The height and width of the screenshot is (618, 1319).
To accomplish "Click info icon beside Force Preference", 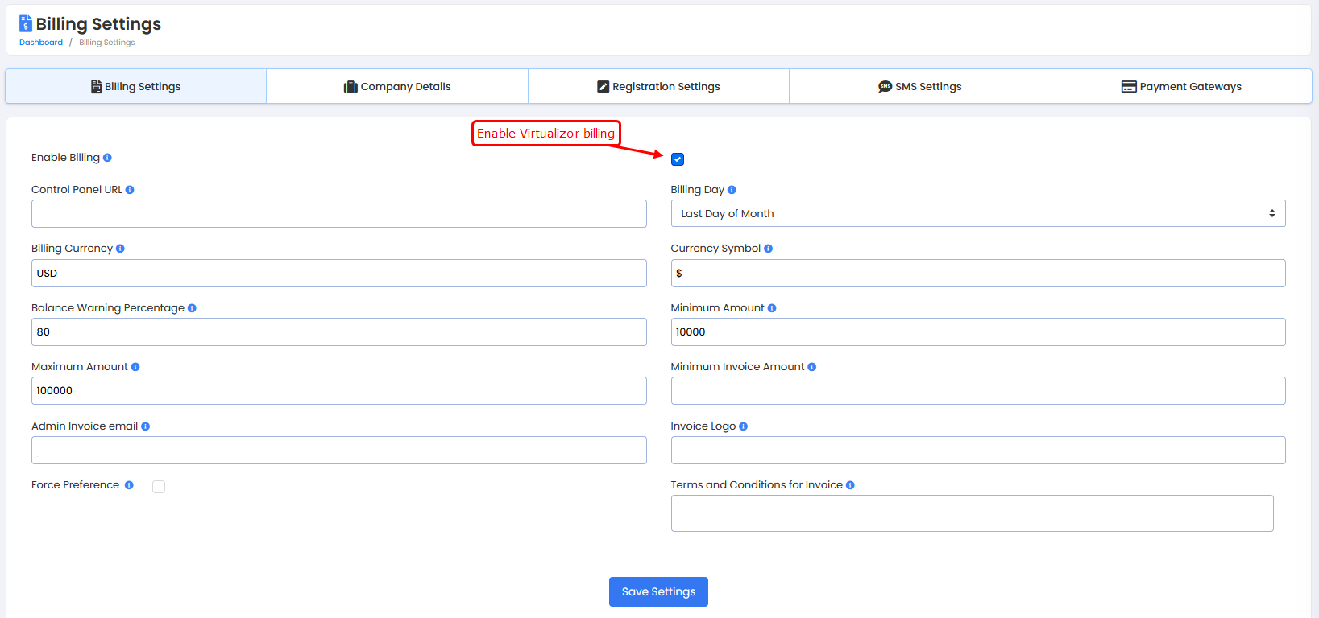I will pos(129,485).
